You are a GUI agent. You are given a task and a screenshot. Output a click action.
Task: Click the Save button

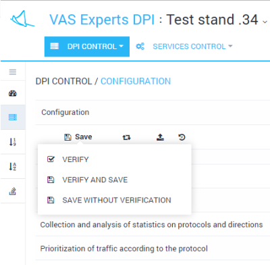point(78,137)
